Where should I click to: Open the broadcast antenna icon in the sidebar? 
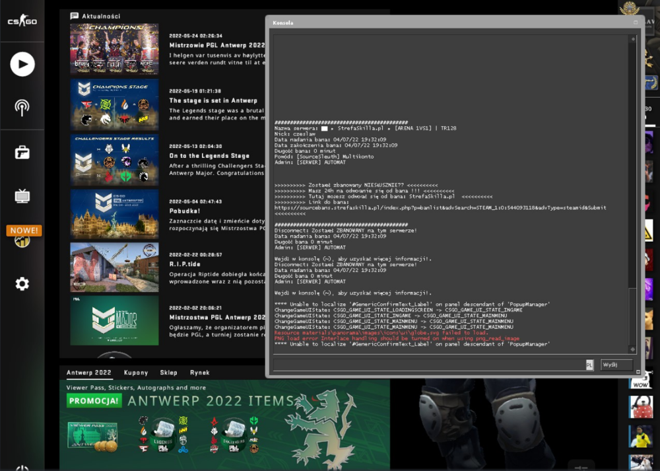22,108
